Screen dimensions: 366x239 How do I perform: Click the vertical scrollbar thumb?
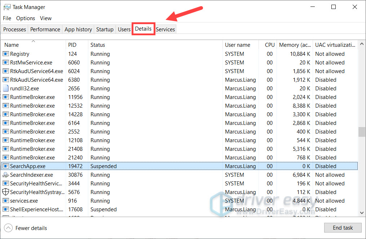pyautogui.click(x=361, y=132)
